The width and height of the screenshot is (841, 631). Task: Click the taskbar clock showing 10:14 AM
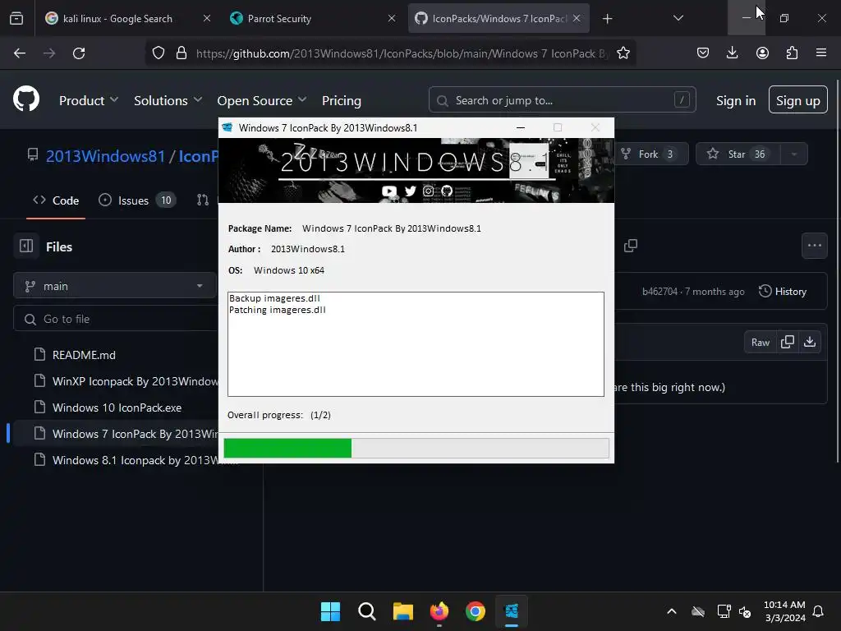[x=784, y=611]
